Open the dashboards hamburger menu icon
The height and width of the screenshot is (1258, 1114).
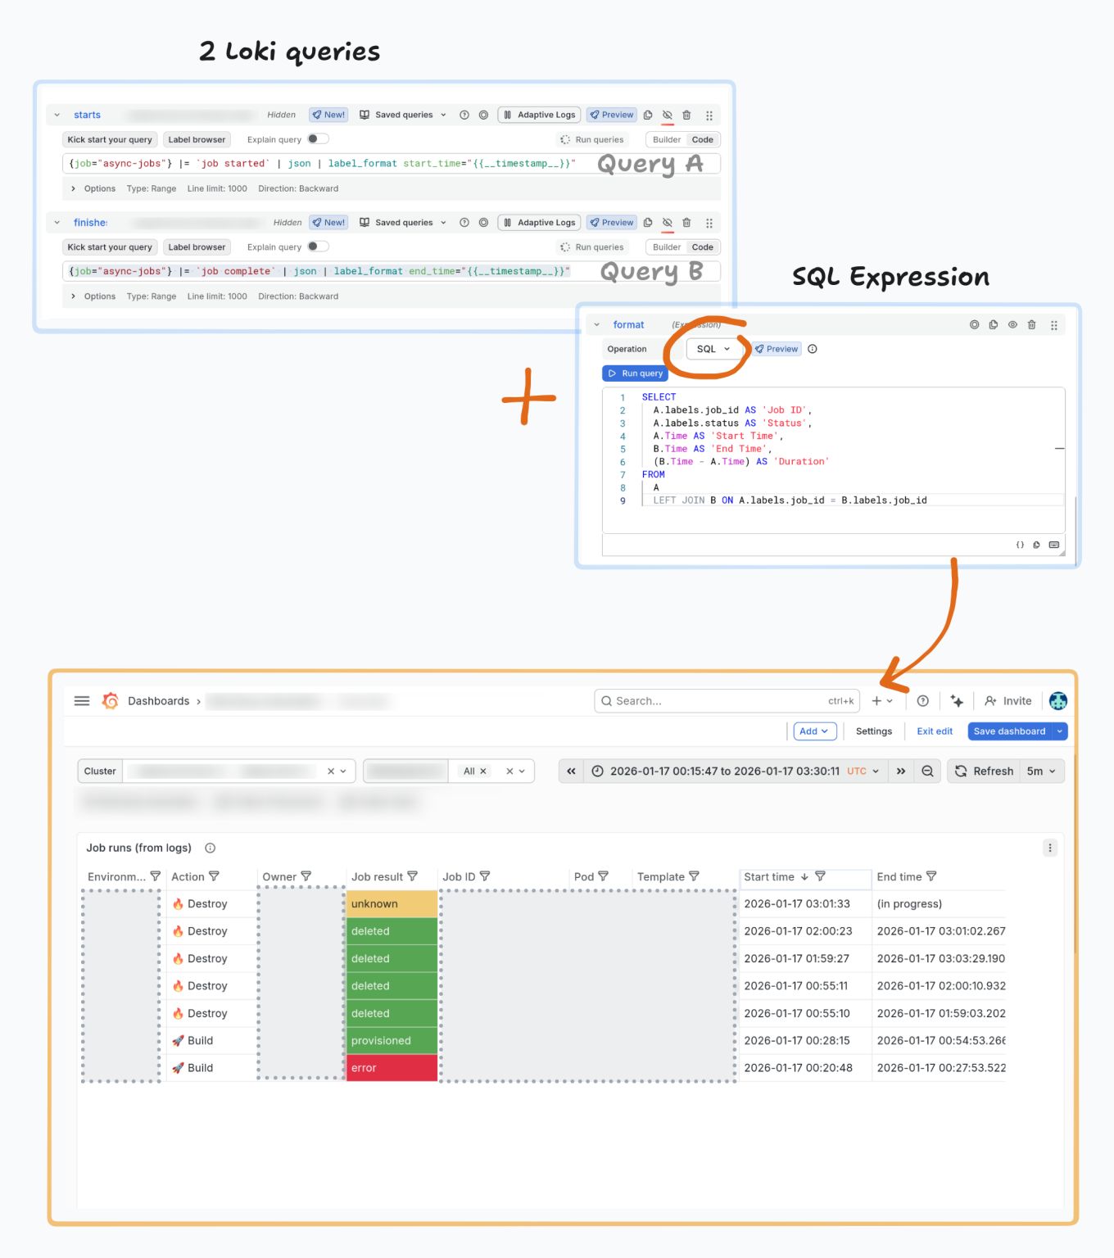coord(81,700)
